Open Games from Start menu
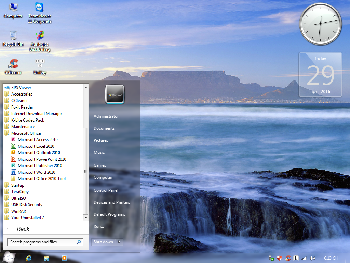The height and width of the screenshot is (263, 350). [99, 165]
